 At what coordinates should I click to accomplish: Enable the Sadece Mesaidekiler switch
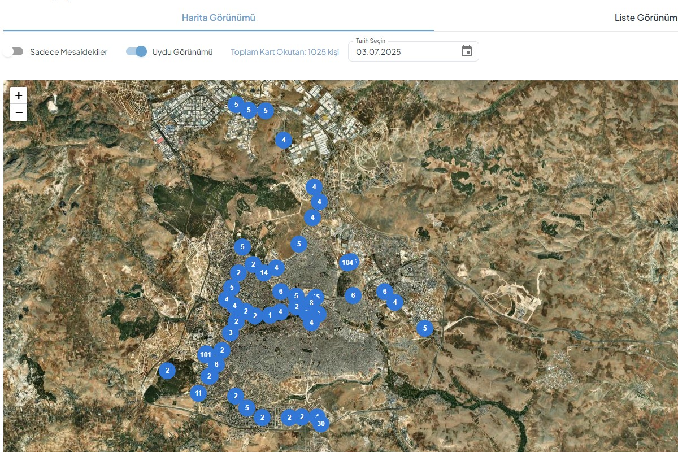point(13,52)
